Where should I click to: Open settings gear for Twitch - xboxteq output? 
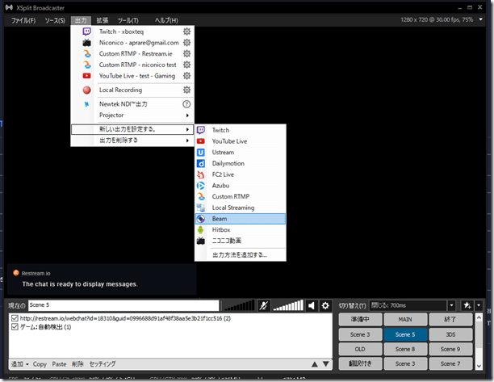tap(186, 31)
